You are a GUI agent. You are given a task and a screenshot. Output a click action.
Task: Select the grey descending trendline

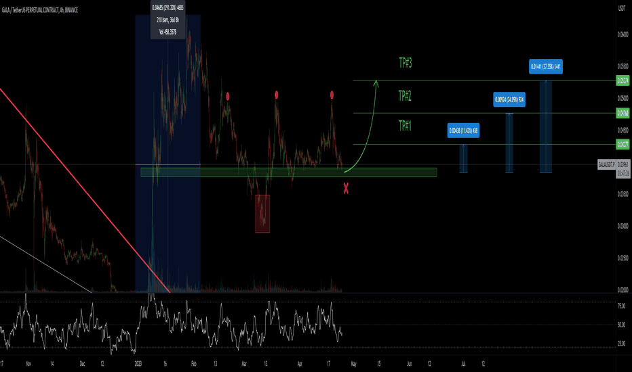click(x=46, y=264)
